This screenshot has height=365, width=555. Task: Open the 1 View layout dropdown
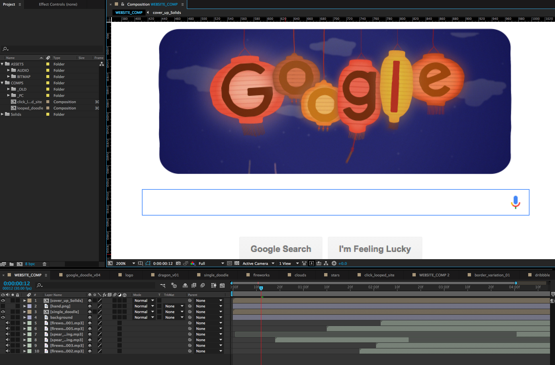[x=289, y=264]
